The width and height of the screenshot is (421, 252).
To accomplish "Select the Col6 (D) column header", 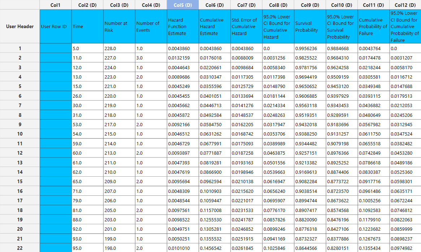I will coord(215,5).
